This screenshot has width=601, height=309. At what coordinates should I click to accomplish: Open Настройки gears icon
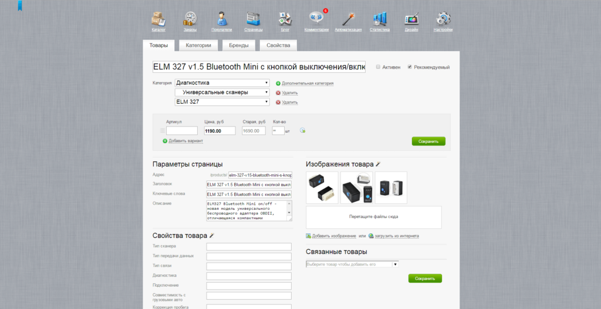tap(443, 19)
